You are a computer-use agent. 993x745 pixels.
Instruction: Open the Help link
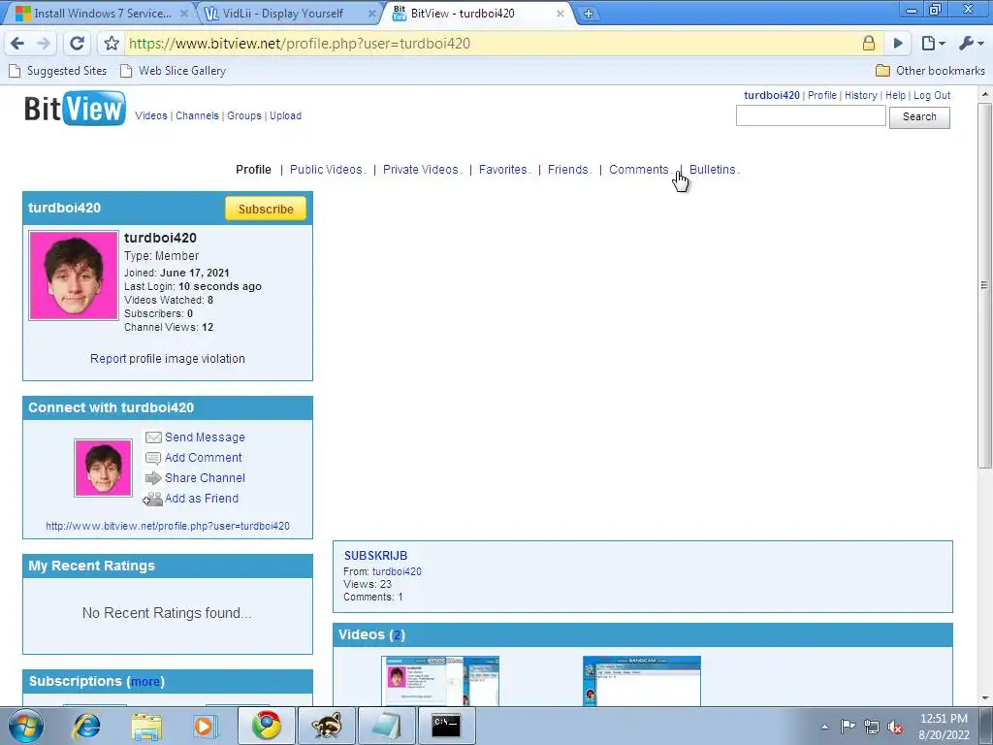(x=895, y=95)
